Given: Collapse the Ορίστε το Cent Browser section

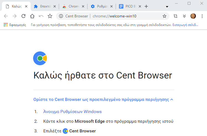Looking at the screenshot, I should tap(103, 100).
